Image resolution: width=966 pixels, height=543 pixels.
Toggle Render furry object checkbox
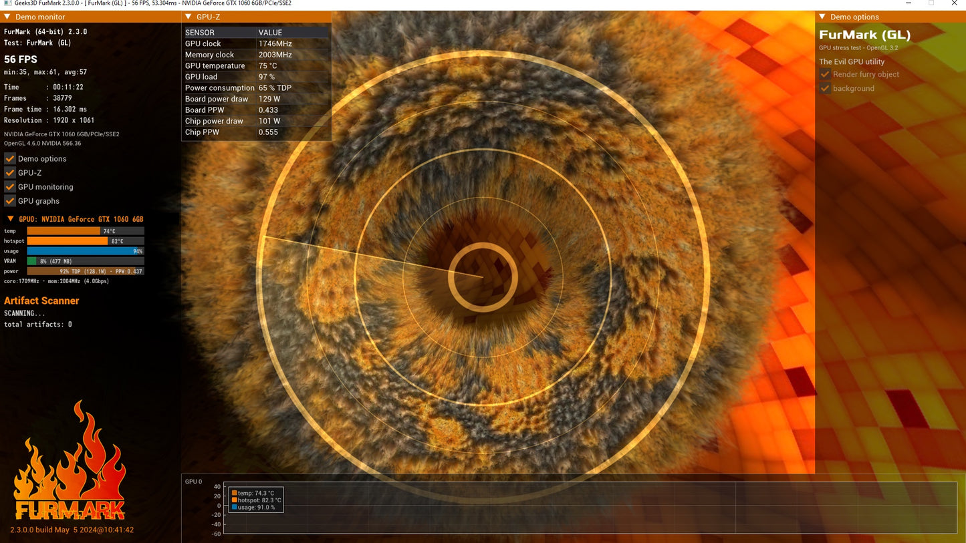(x=825, y=74)
